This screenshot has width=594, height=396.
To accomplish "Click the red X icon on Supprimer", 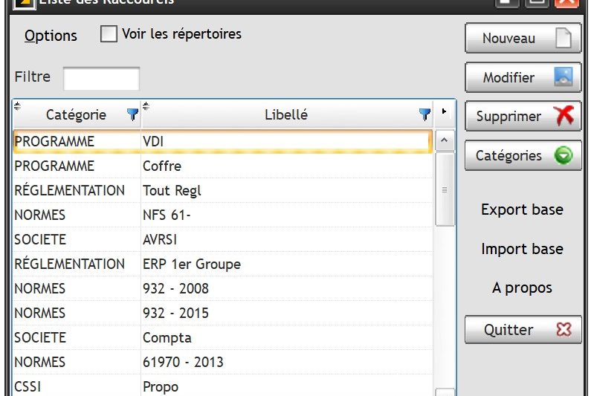I will [x=564, y=115].
